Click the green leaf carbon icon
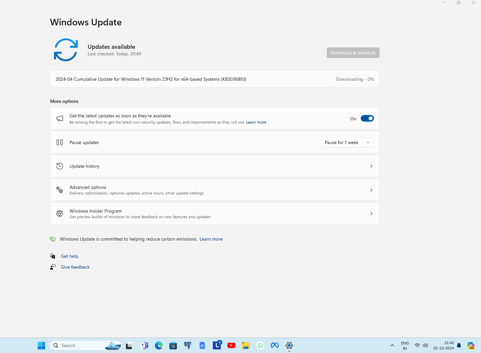This screenshot has height=353, width=481. coord(53,239)
